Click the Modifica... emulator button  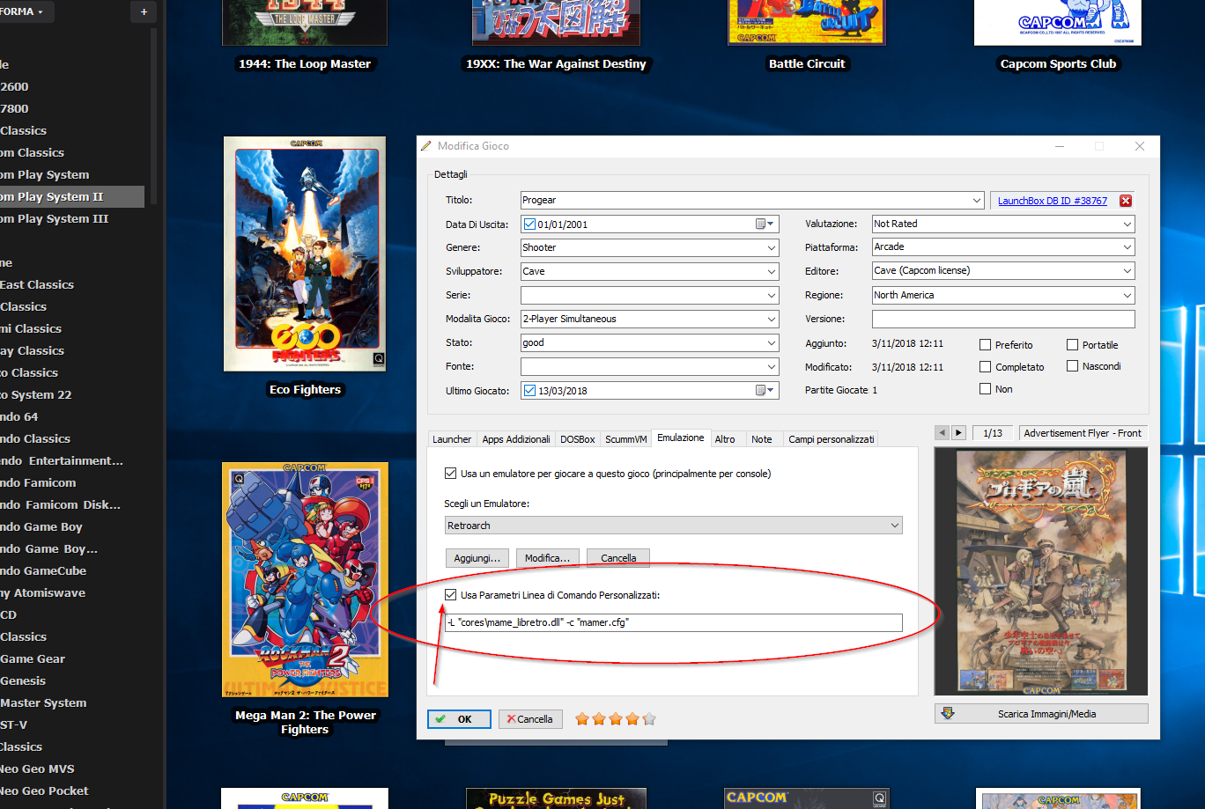(x=548, y=558)
